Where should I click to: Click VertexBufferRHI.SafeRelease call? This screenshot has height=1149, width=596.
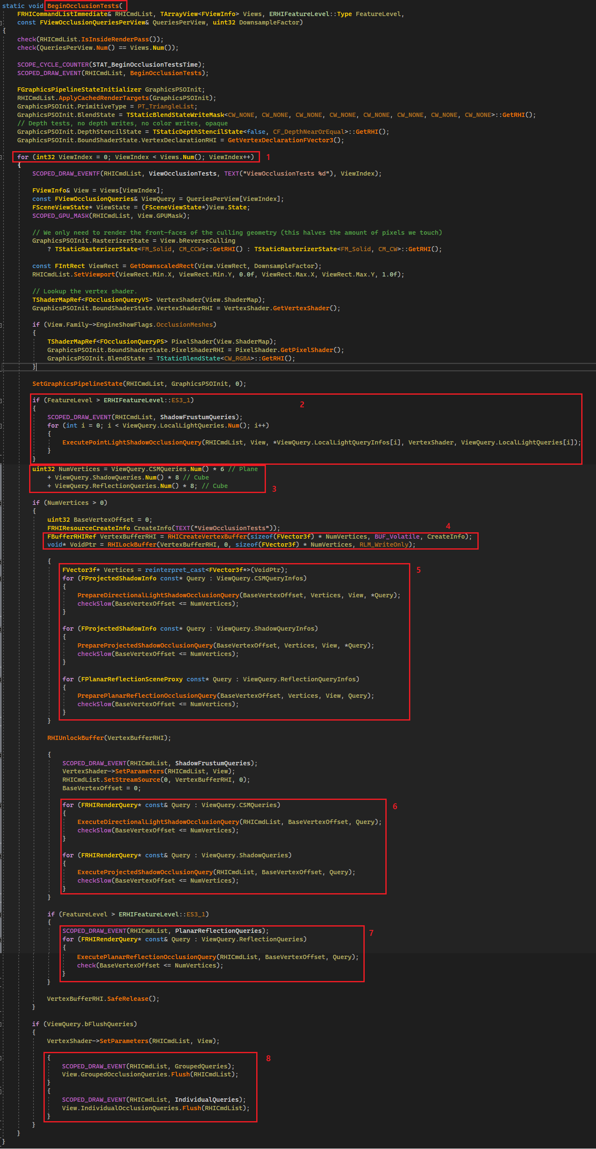tap(97, 1000)
